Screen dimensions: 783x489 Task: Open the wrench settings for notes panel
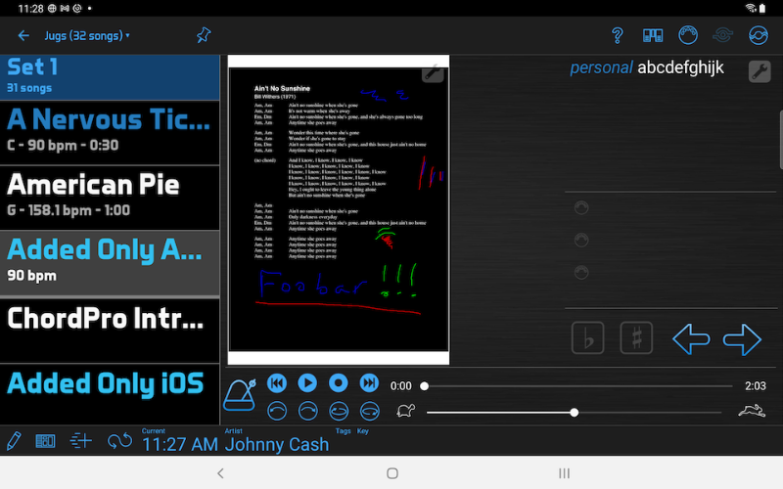point(760,71)
